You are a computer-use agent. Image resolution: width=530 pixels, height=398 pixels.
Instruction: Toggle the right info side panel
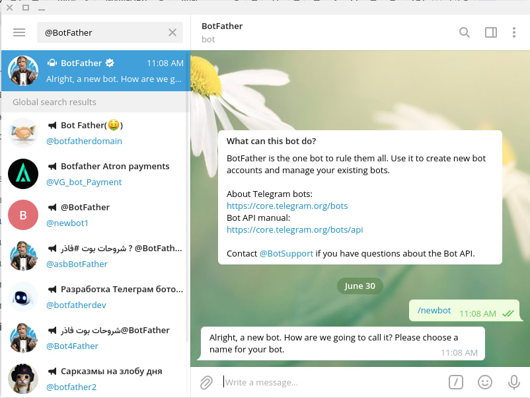point(491,32)
